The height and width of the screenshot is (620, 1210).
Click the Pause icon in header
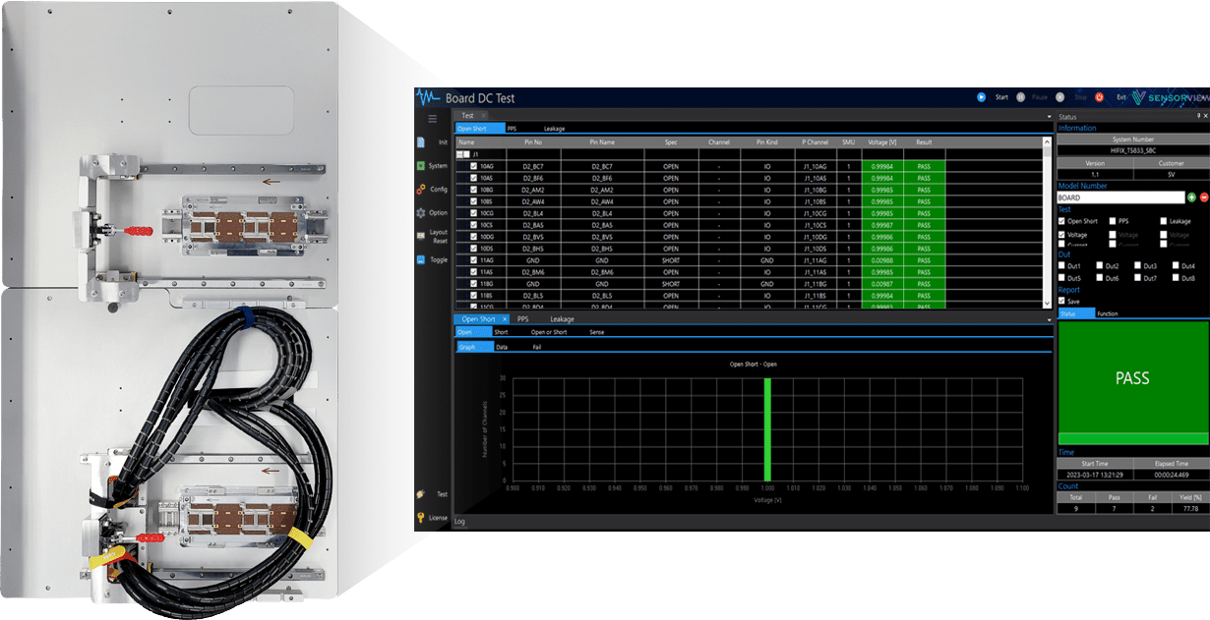(x=1020, y=97)
